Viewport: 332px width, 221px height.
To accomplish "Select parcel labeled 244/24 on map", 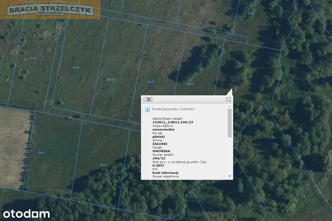I will pos(251,14).
